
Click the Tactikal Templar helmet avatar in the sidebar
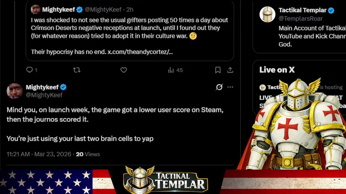pyautogui.click(x=267, y=14)
